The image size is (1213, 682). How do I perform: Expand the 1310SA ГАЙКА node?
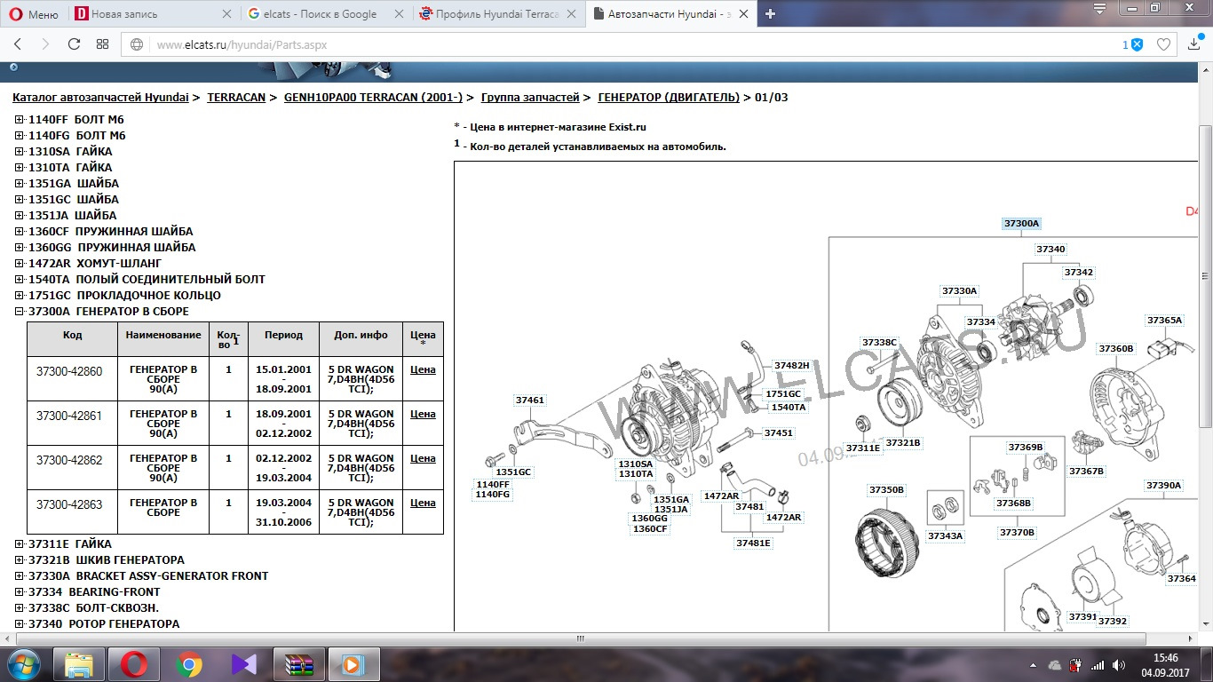[x=20, y=152]
